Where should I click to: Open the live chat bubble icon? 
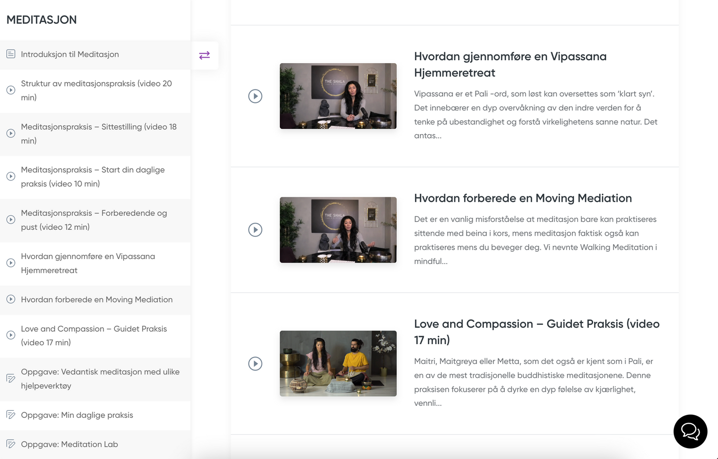click(690, 431)
